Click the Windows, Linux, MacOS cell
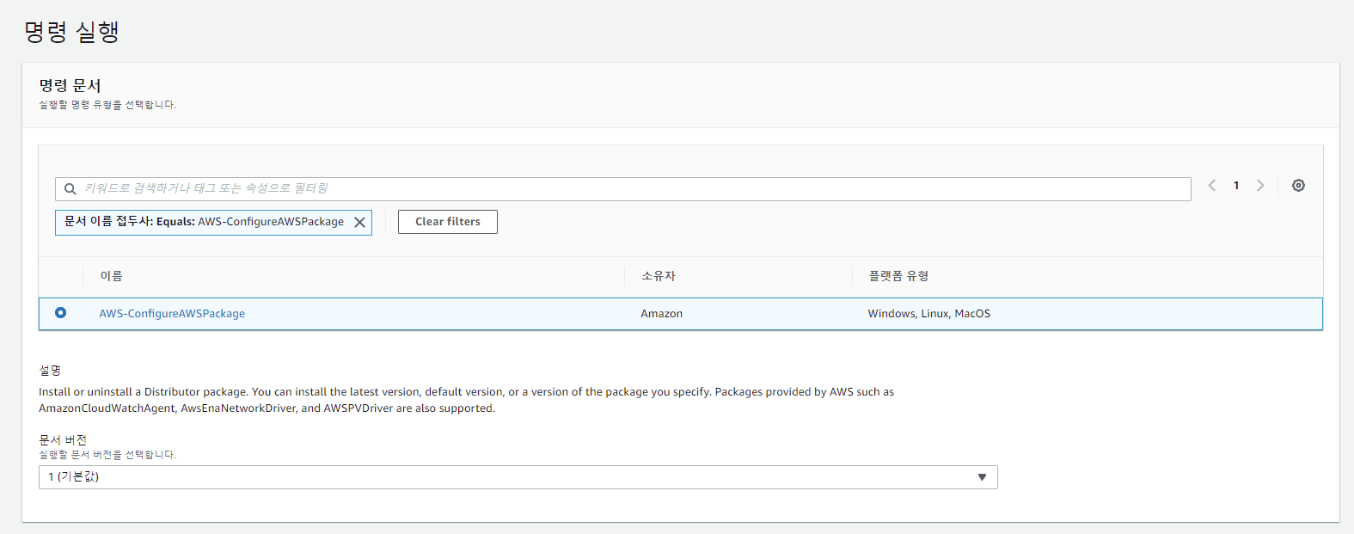1354x534 pixels. click(x=929, y=314)
